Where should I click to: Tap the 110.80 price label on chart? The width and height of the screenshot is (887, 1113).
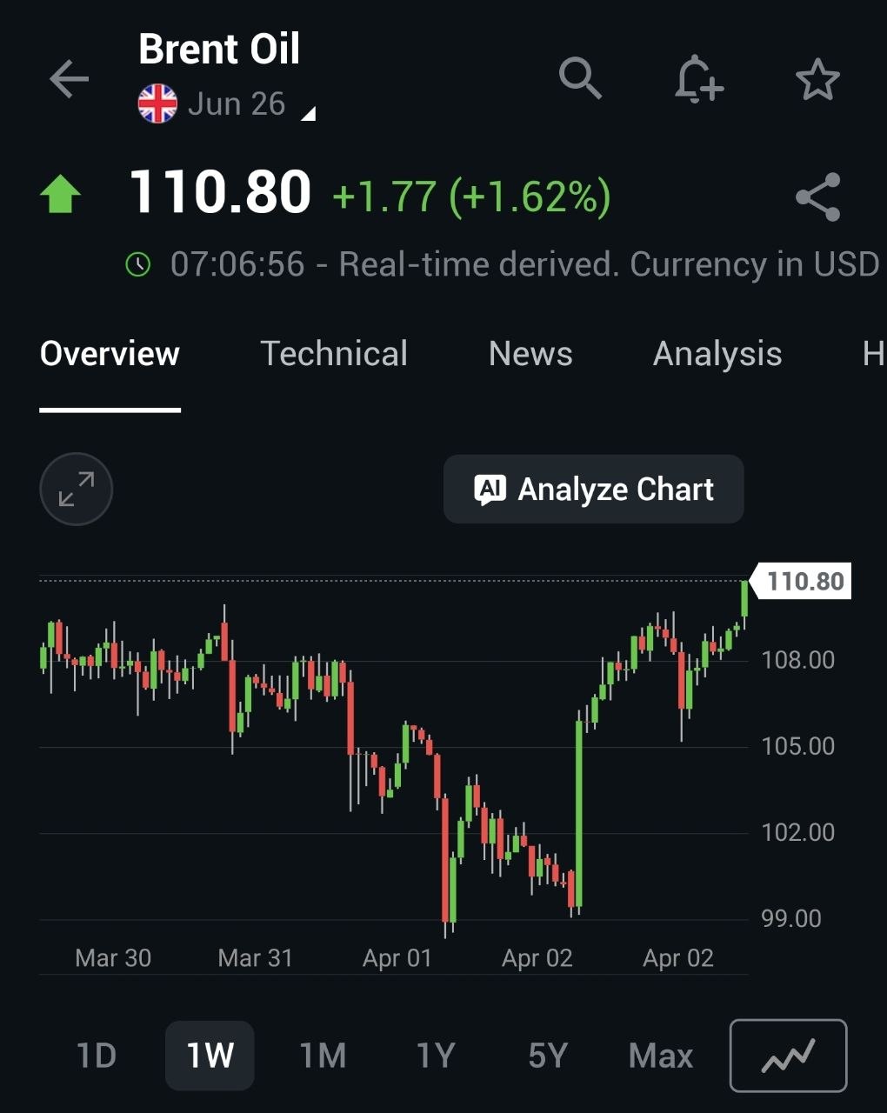tap(805, 581)
